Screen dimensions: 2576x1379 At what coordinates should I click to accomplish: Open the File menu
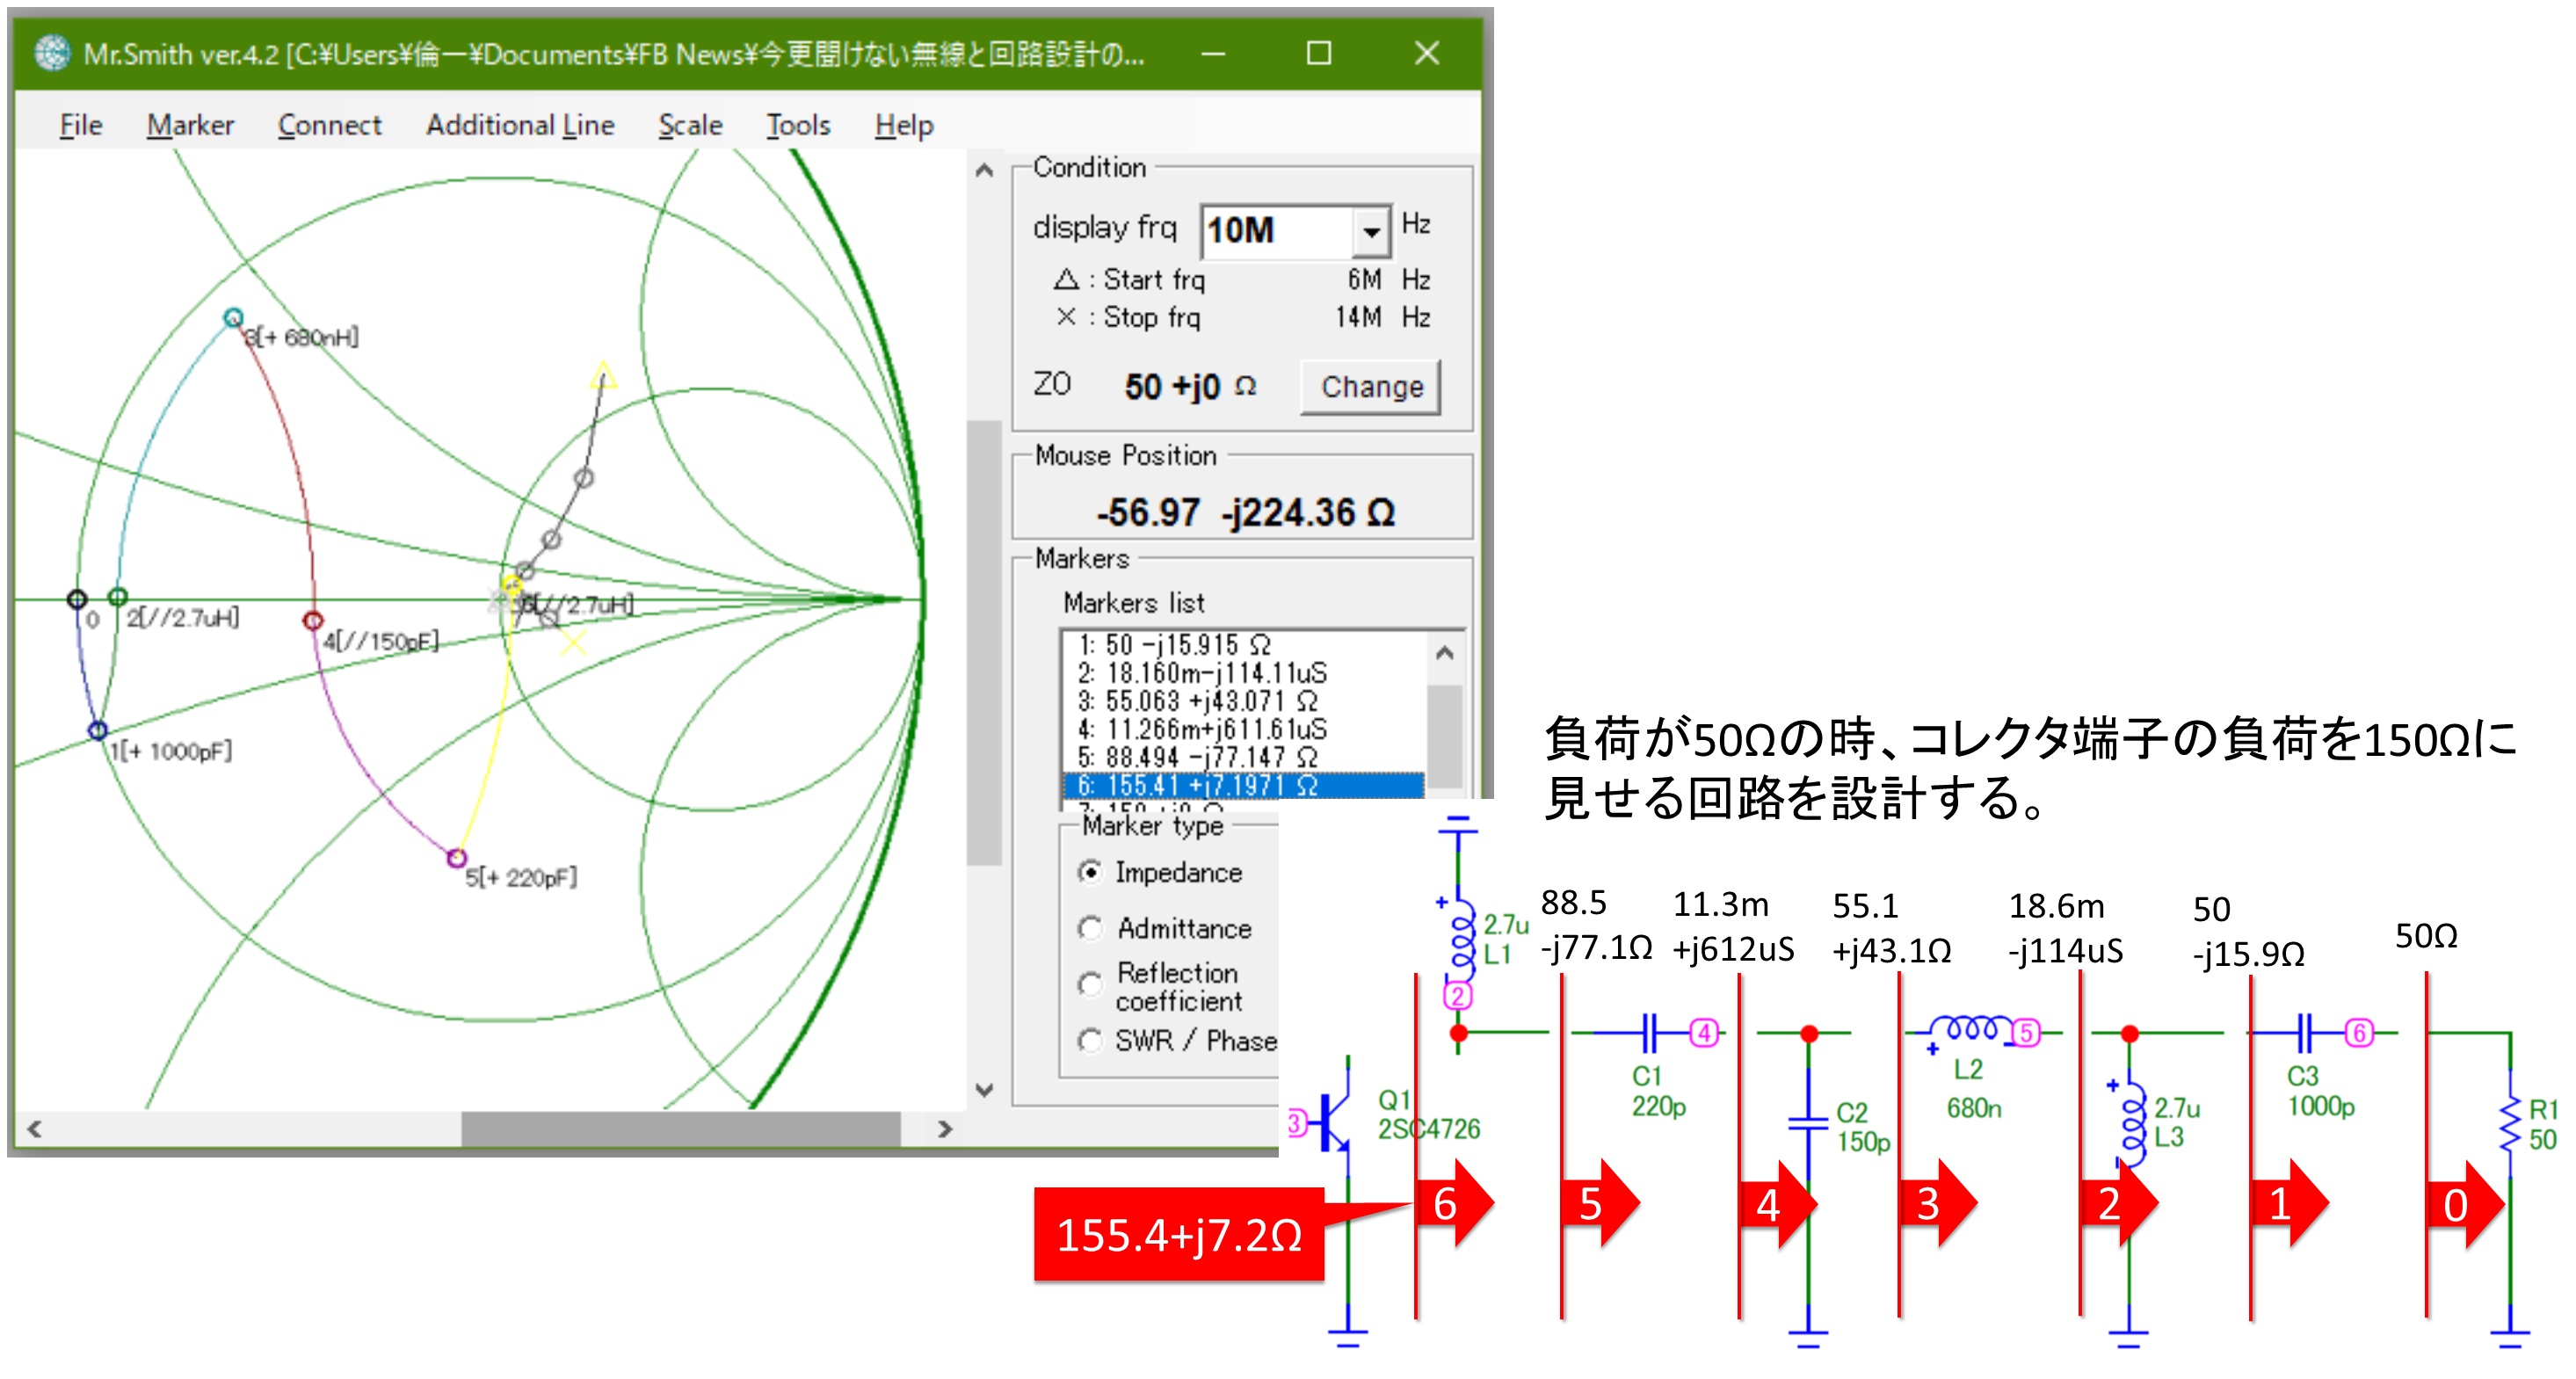pos(81,125)
